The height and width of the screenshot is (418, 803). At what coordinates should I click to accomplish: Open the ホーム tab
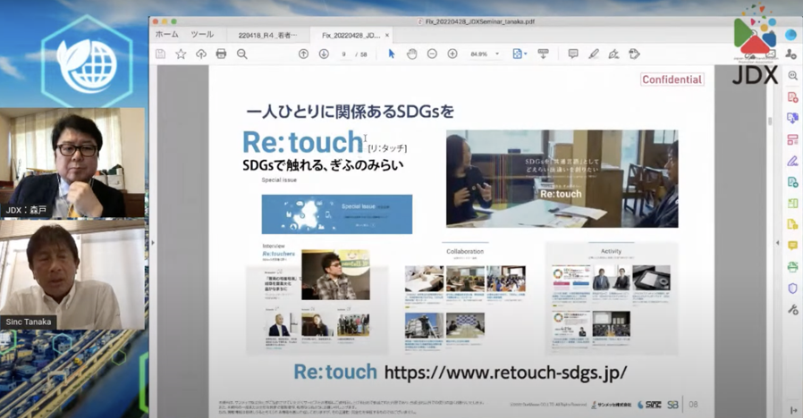[166, 35]
